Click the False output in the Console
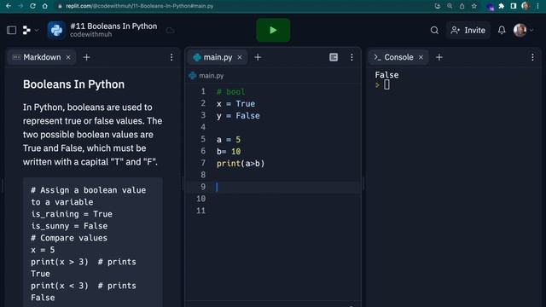 (386, 75)
